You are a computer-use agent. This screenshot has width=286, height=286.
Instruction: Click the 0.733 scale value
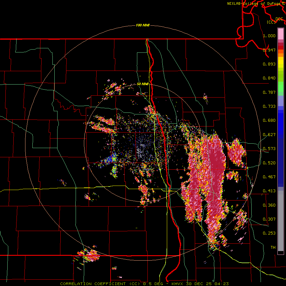coord(269,106)
